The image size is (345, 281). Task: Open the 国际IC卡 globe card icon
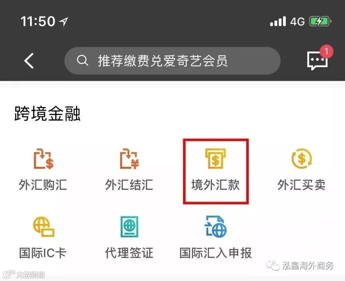(x=43, y=227)
